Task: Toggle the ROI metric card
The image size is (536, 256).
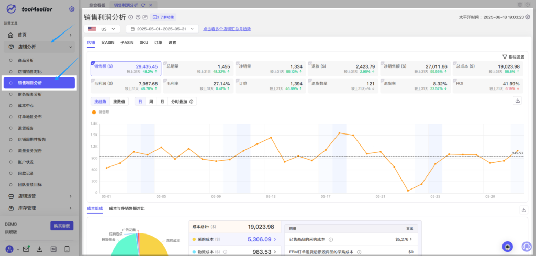Action: (x=488, y=86)
